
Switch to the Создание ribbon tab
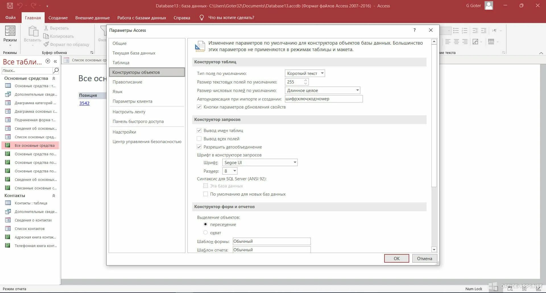point(58,18)
